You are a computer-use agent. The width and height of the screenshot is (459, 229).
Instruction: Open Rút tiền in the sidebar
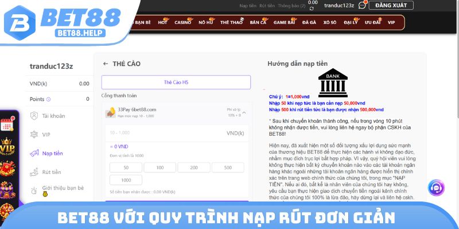pyautogui.click(x=52, y=172)
